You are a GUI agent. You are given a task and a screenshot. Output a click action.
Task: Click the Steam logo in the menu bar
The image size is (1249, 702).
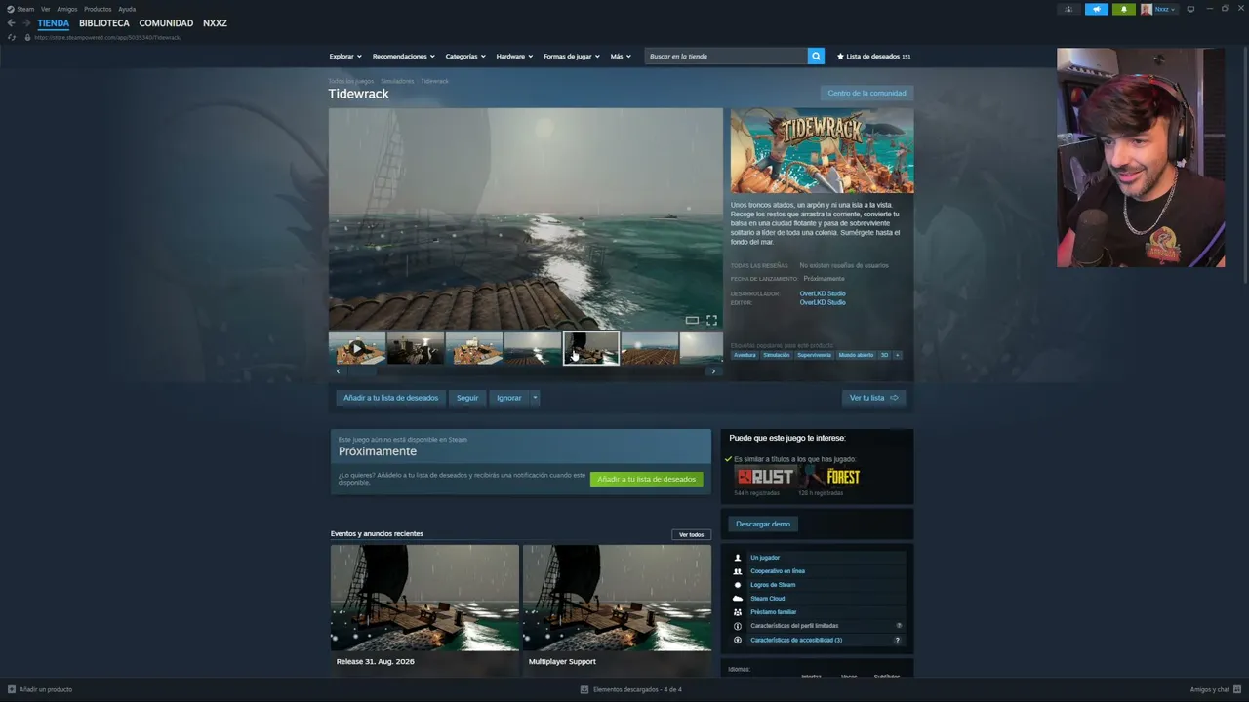click(x=10, y=9)
